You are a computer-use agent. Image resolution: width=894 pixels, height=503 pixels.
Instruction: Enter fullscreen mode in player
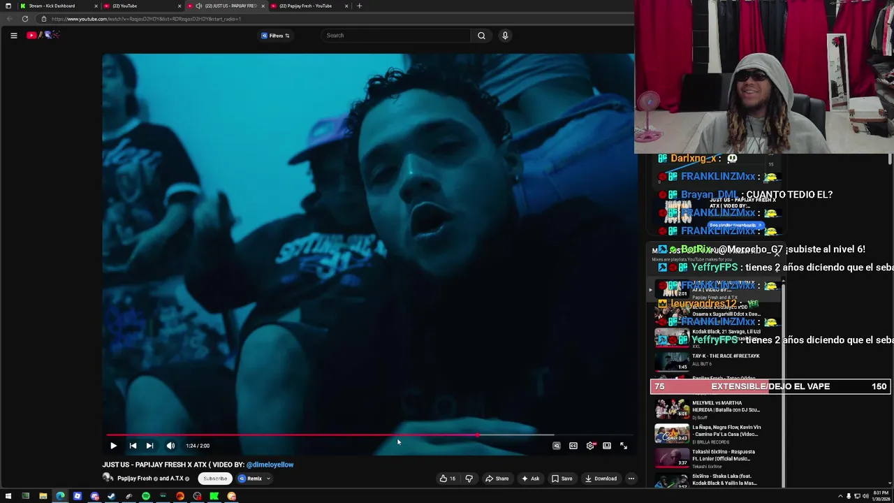624,446
